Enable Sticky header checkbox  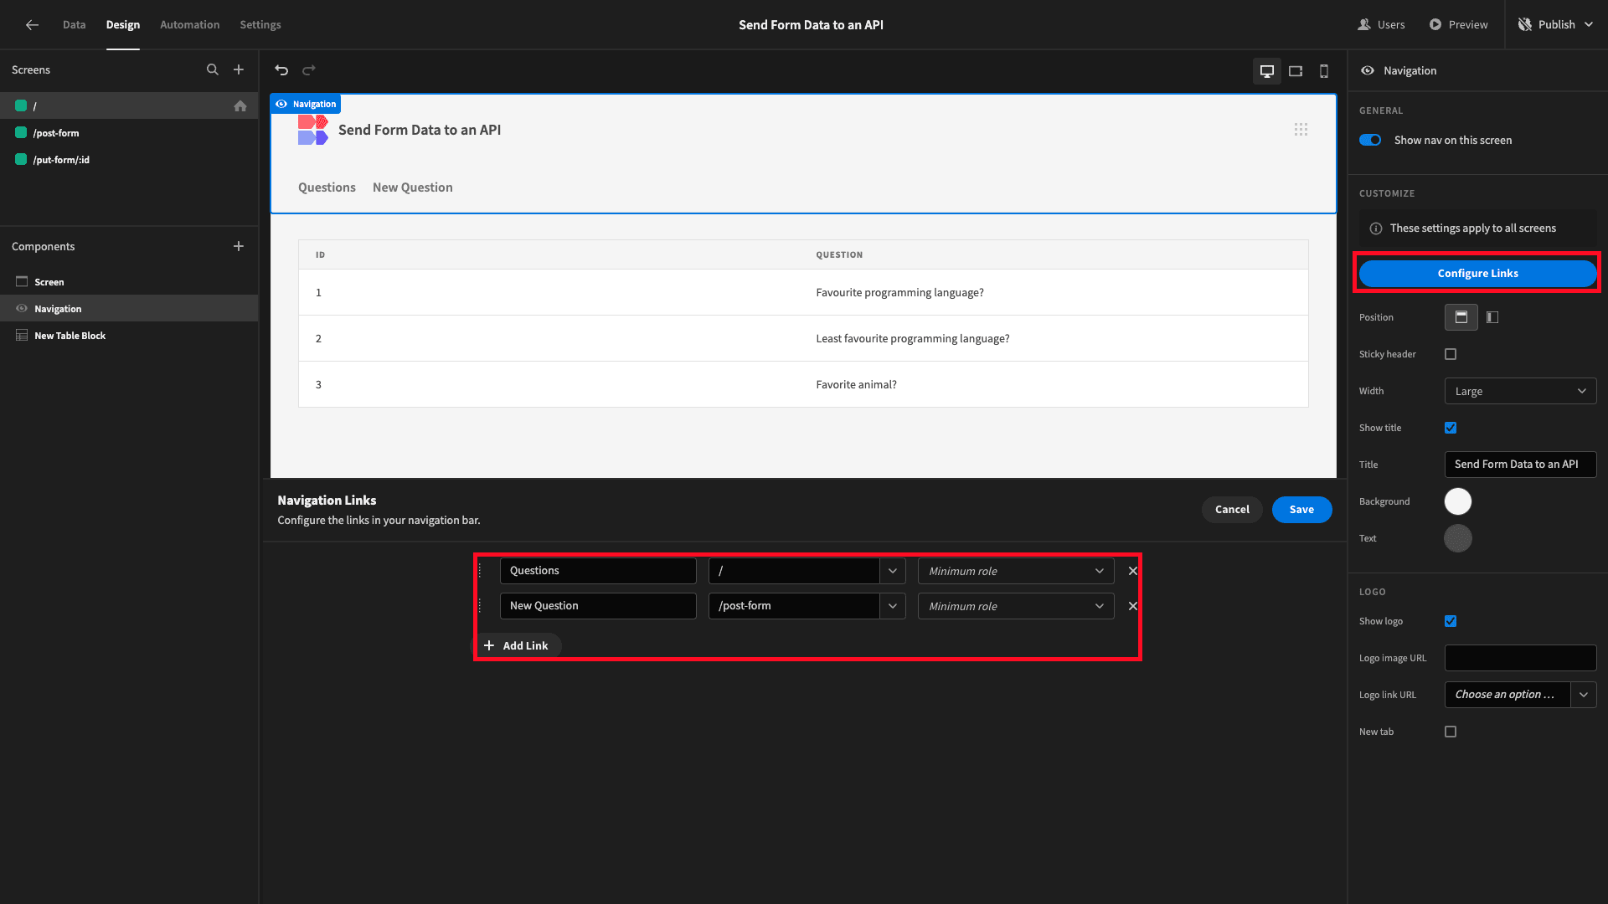point(1451,354)
